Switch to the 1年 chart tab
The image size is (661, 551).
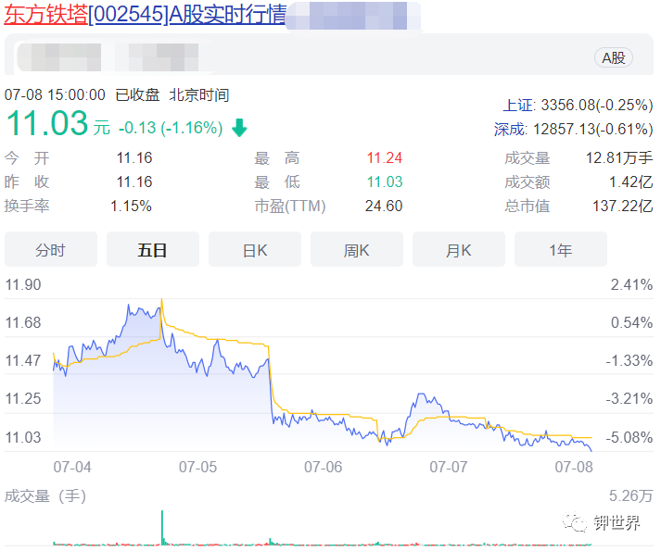coord(561,250)
